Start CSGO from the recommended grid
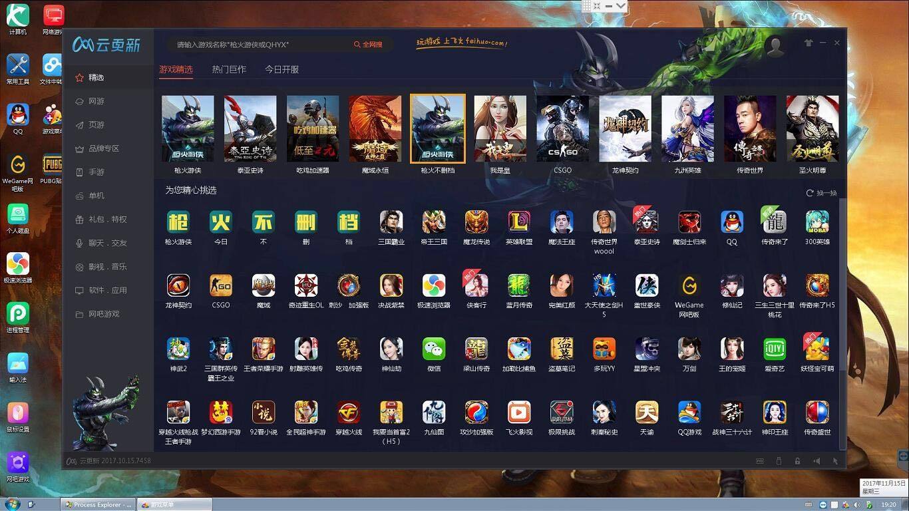The width and height of the screenshot is (909, 511). tap(221, 285)
